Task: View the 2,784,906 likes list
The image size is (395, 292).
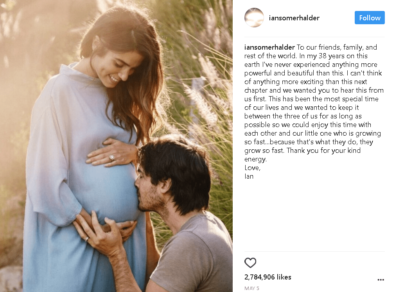Action: pos(268,277)
